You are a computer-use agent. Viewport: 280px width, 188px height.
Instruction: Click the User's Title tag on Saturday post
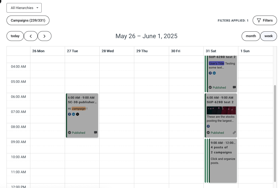click(217, 64)
